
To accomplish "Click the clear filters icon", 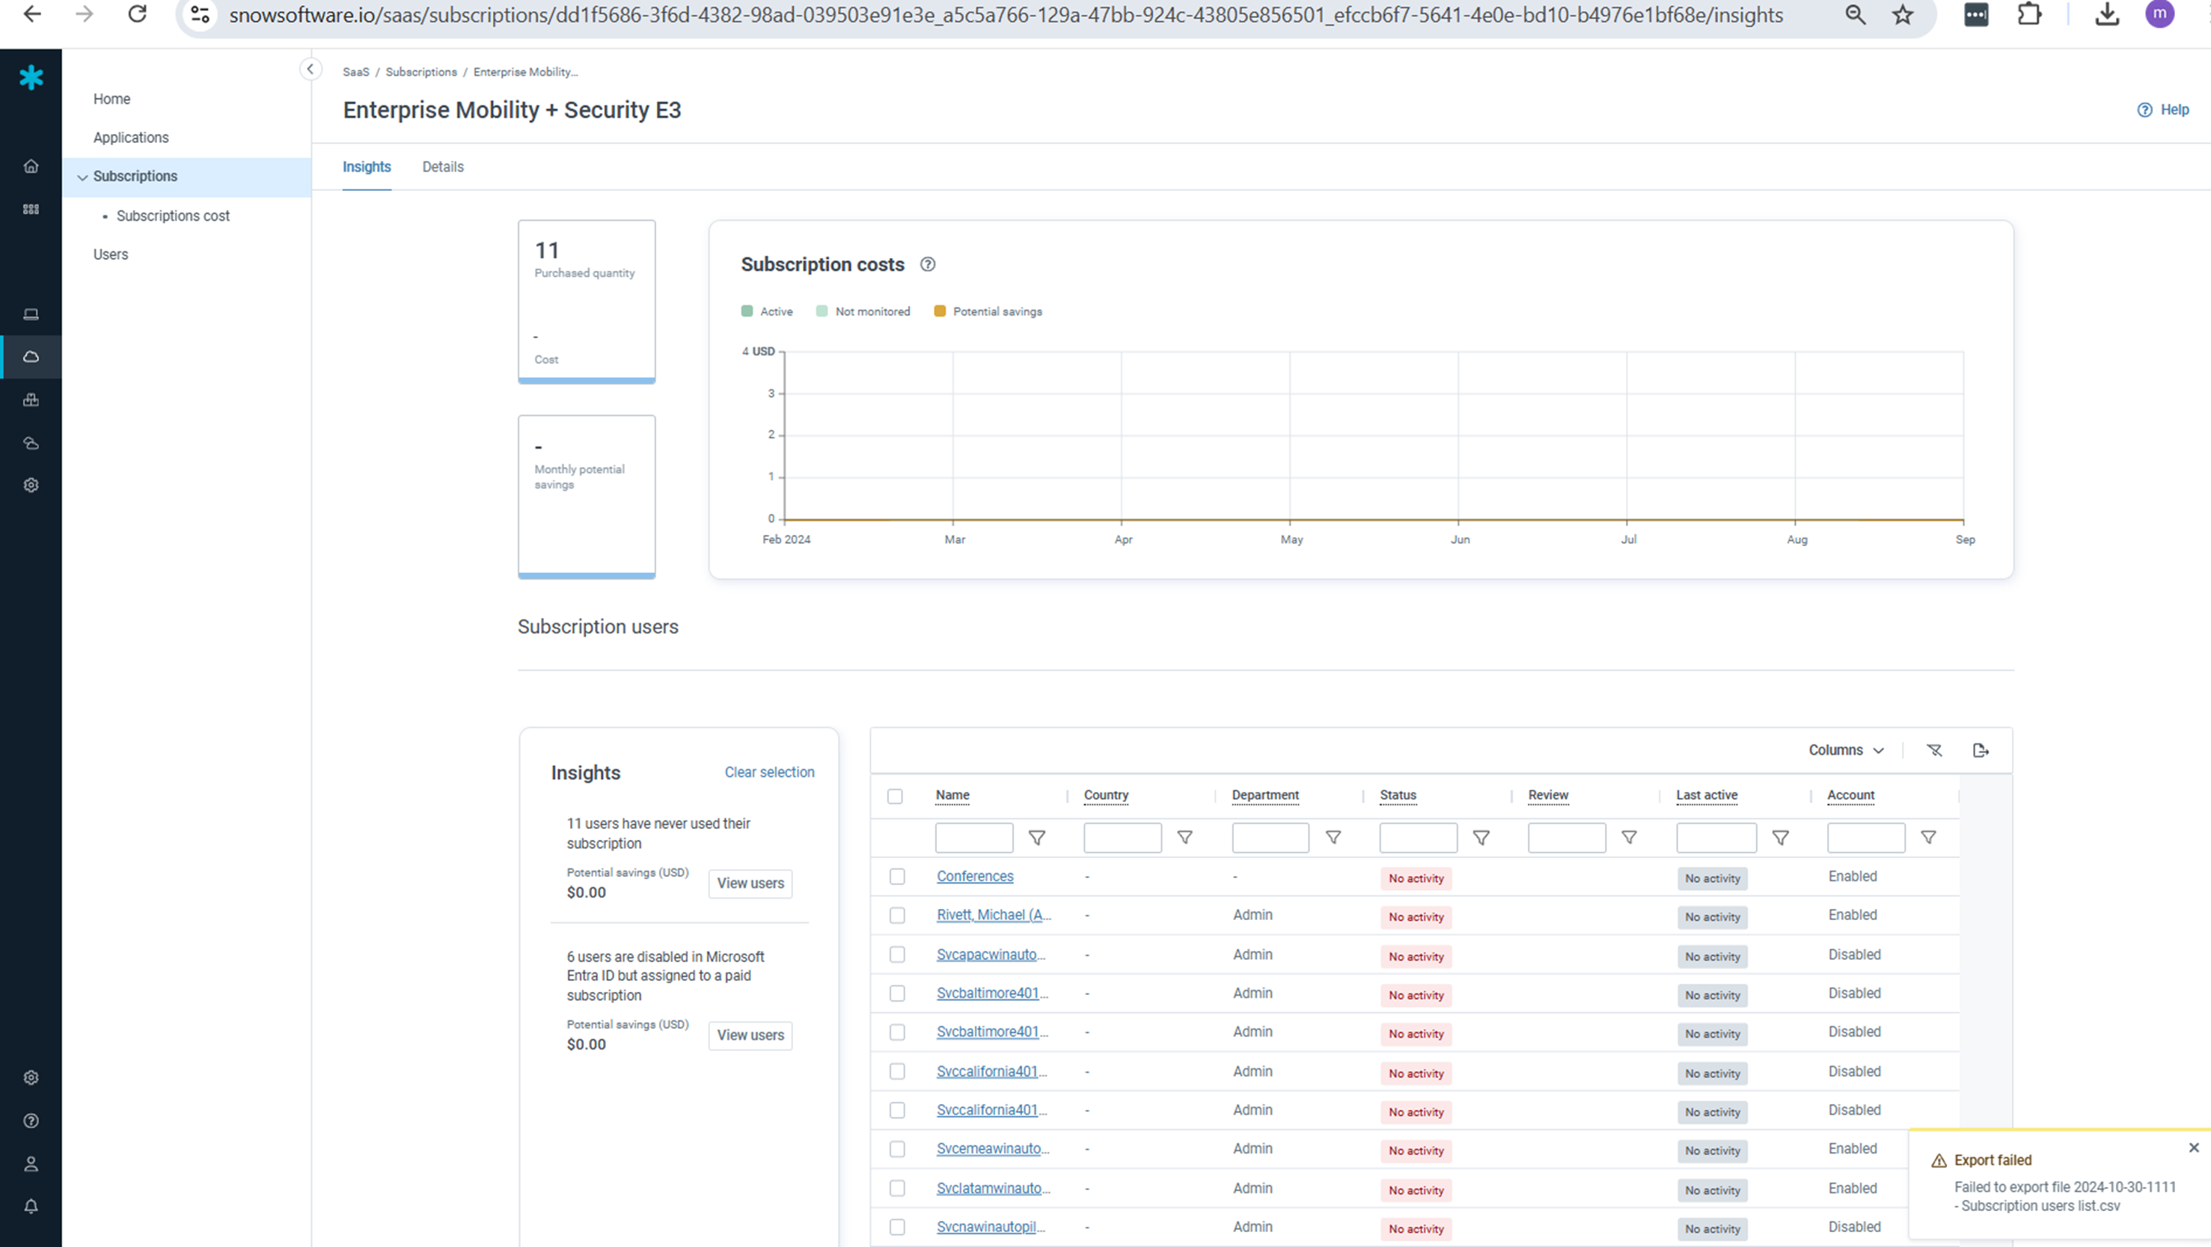I will [1933, 750].
